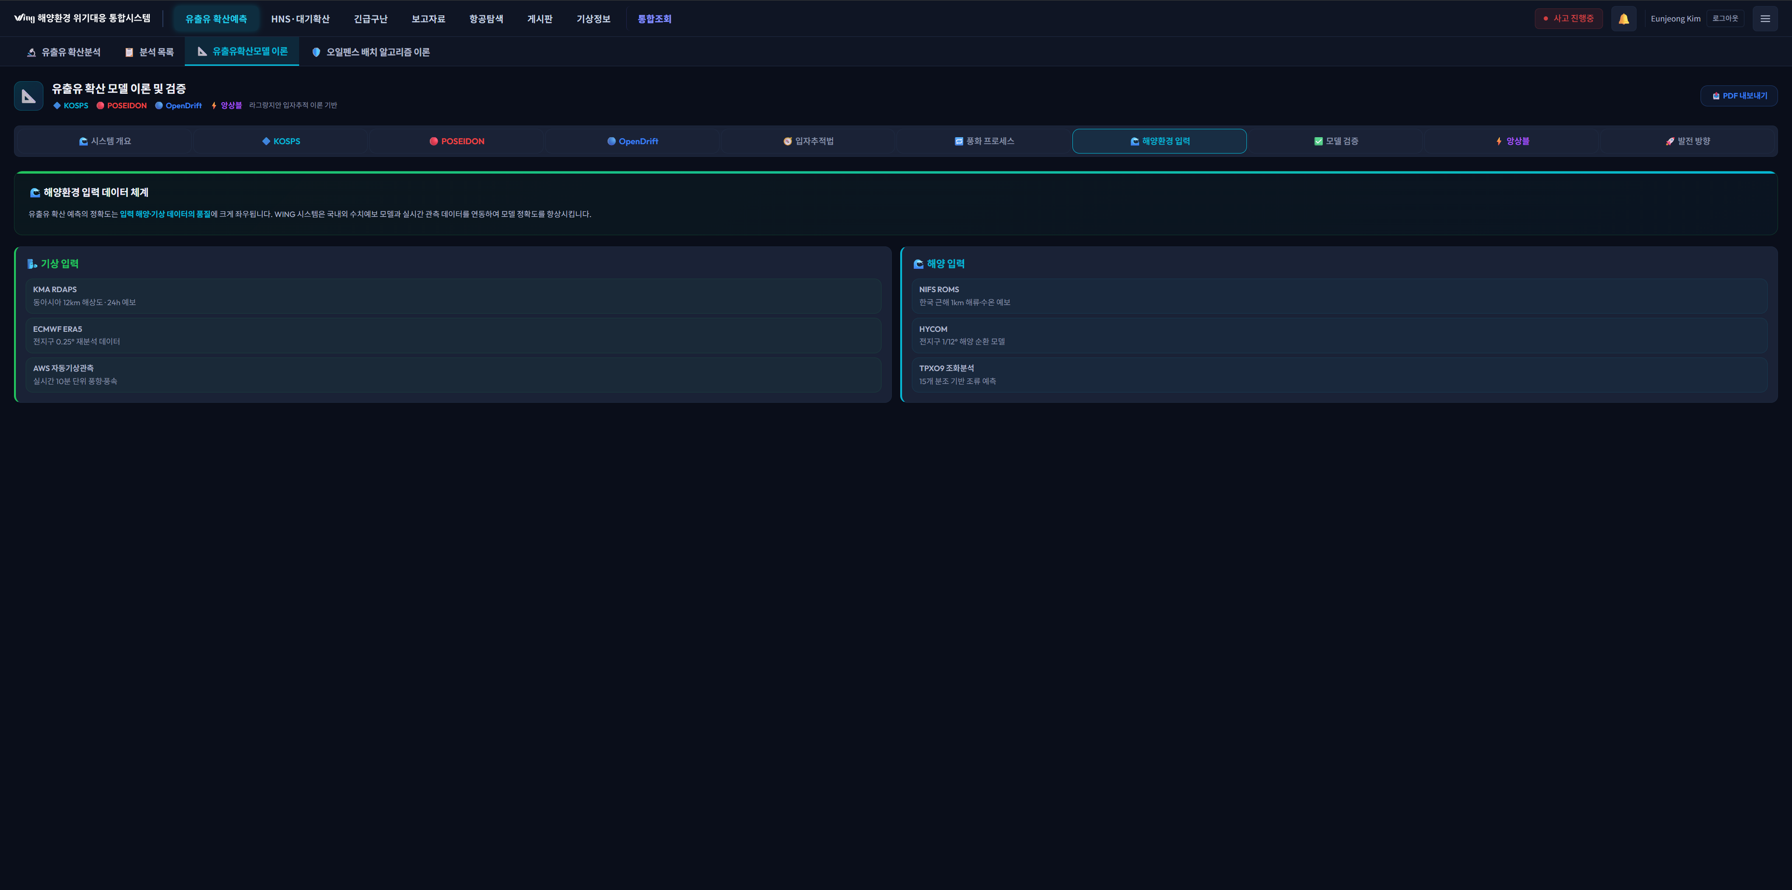1792x890 pixels.
Task: Open 기상정보 top menu
Action: [593, 19]
